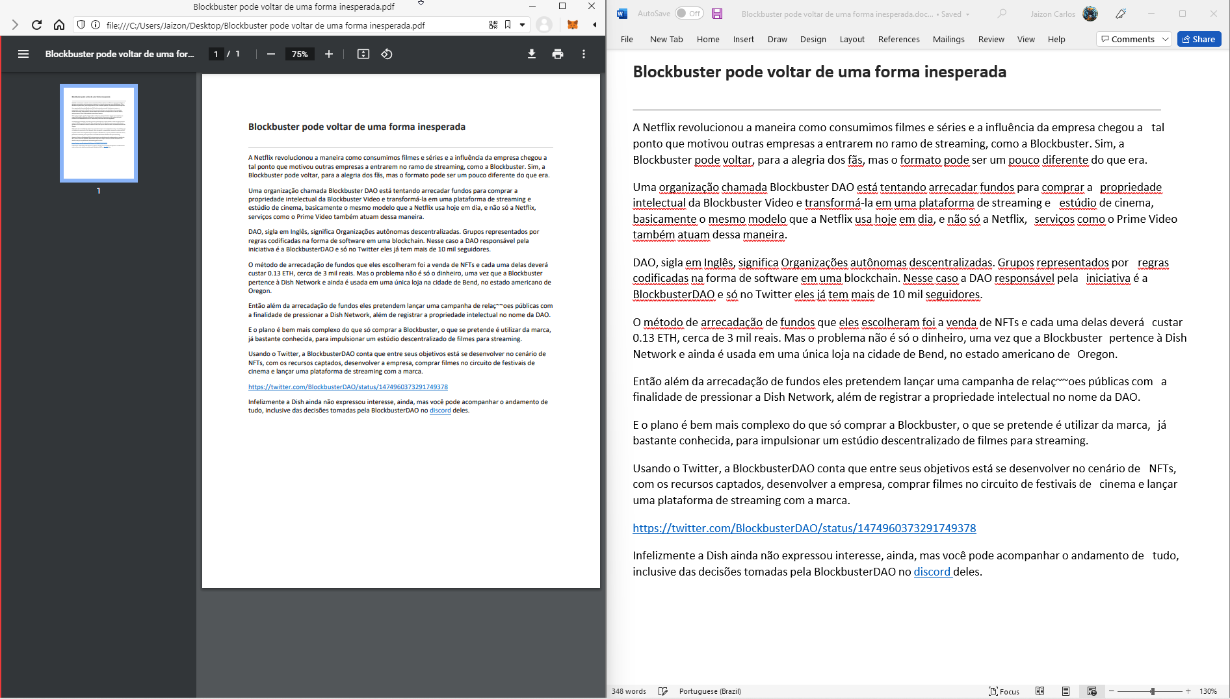1230x699 pixels.
Task: Click PDF 75% zoom level field
Action: coord(300,54)
